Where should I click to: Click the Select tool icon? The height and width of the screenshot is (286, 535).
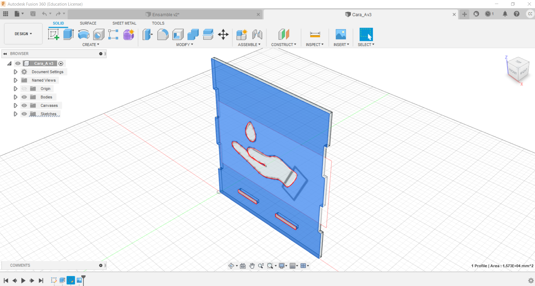point(366,34)
